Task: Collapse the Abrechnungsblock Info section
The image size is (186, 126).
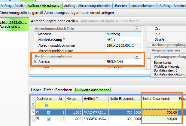Action: 137,29
